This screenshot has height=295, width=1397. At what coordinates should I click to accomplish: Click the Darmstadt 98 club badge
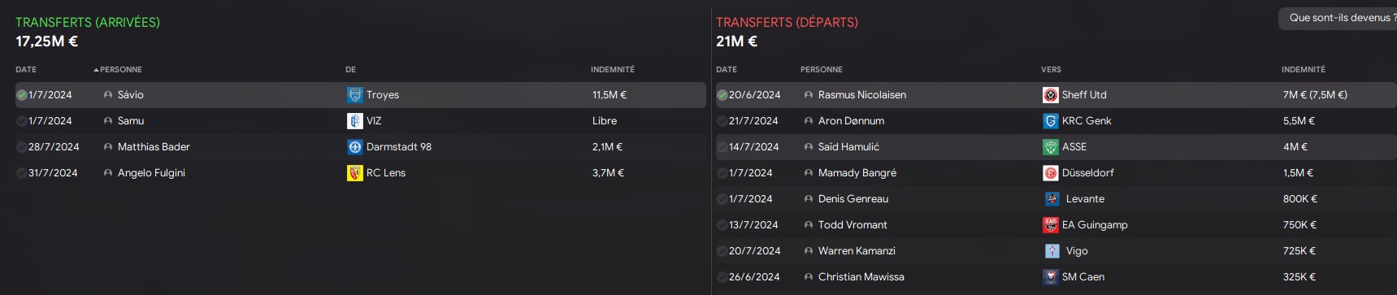(x=354, y=147)
